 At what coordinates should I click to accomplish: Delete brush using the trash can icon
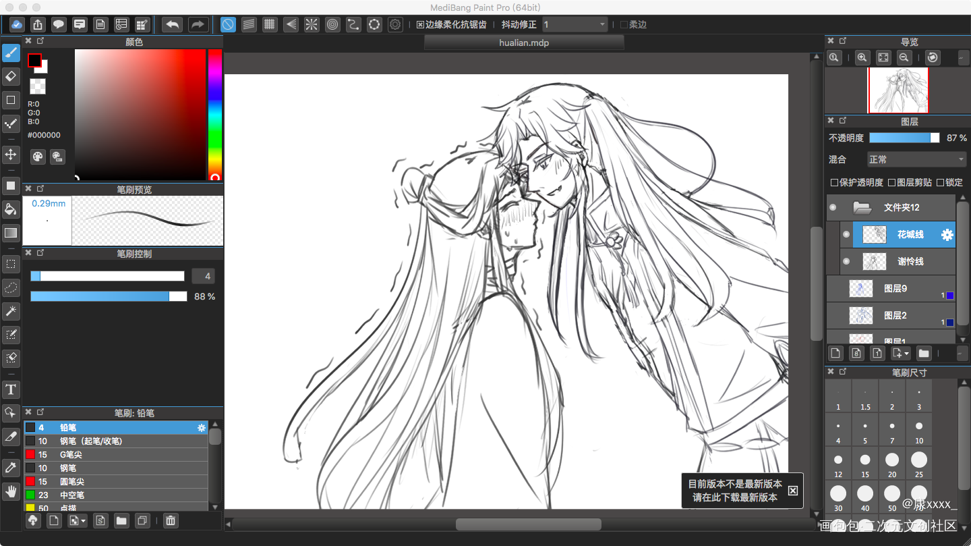(x=171, y=520)
